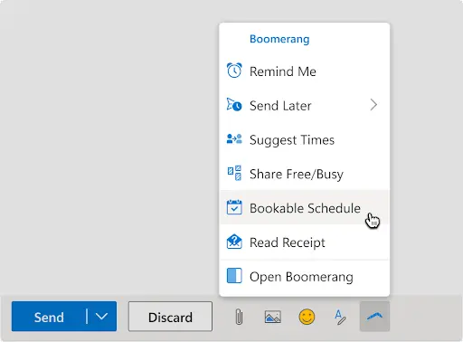The height and width of the screenshot is (342, 463).
Task: Click the Remind Me alarm clock icon
Action: [x=234, y=71]
